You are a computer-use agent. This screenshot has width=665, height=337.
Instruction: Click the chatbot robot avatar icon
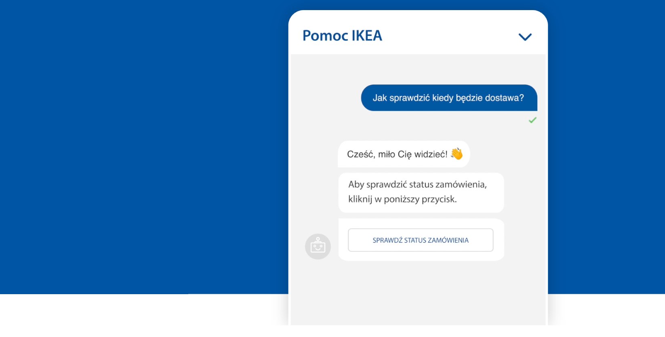(x=318, y=246)
